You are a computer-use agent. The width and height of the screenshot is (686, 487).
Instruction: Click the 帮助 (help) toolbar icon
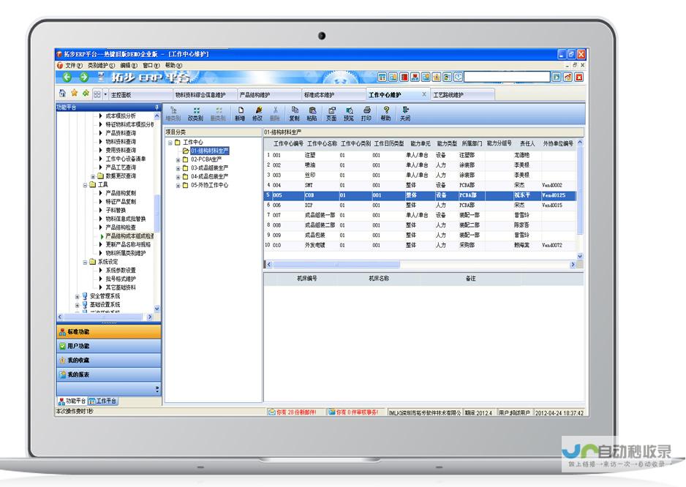(x=385, y=114)
